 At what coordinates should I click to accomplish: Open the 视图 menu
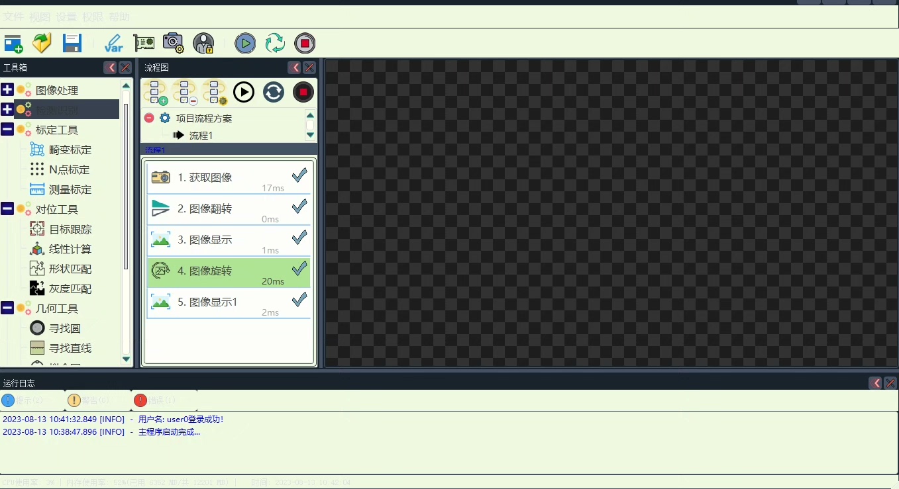coord(40,17)
